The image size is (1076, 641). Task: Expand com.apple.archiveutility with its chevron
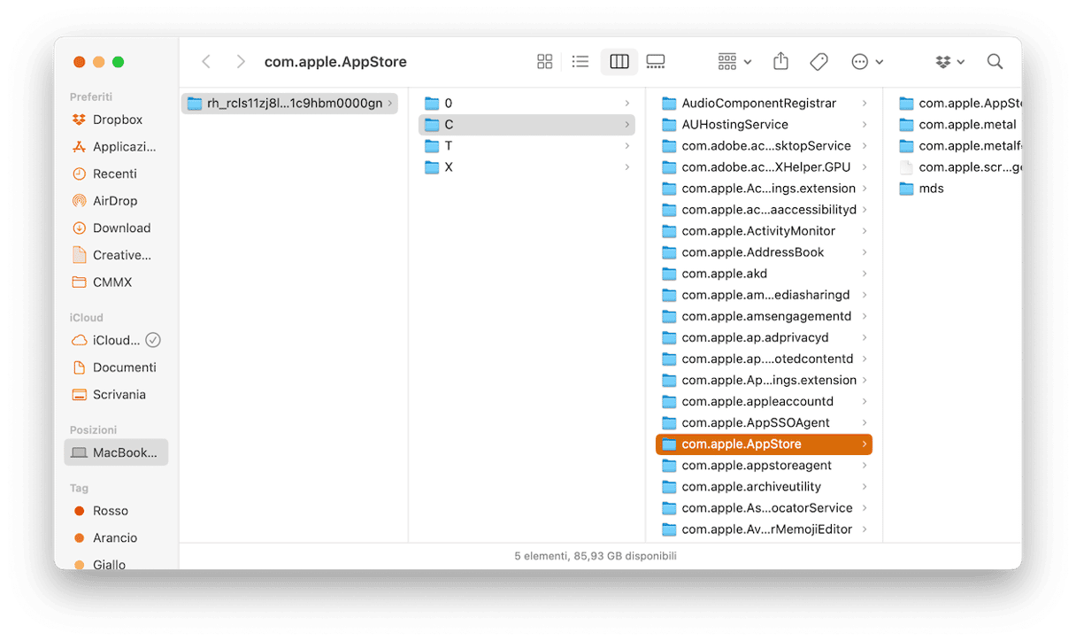(865, 486)
